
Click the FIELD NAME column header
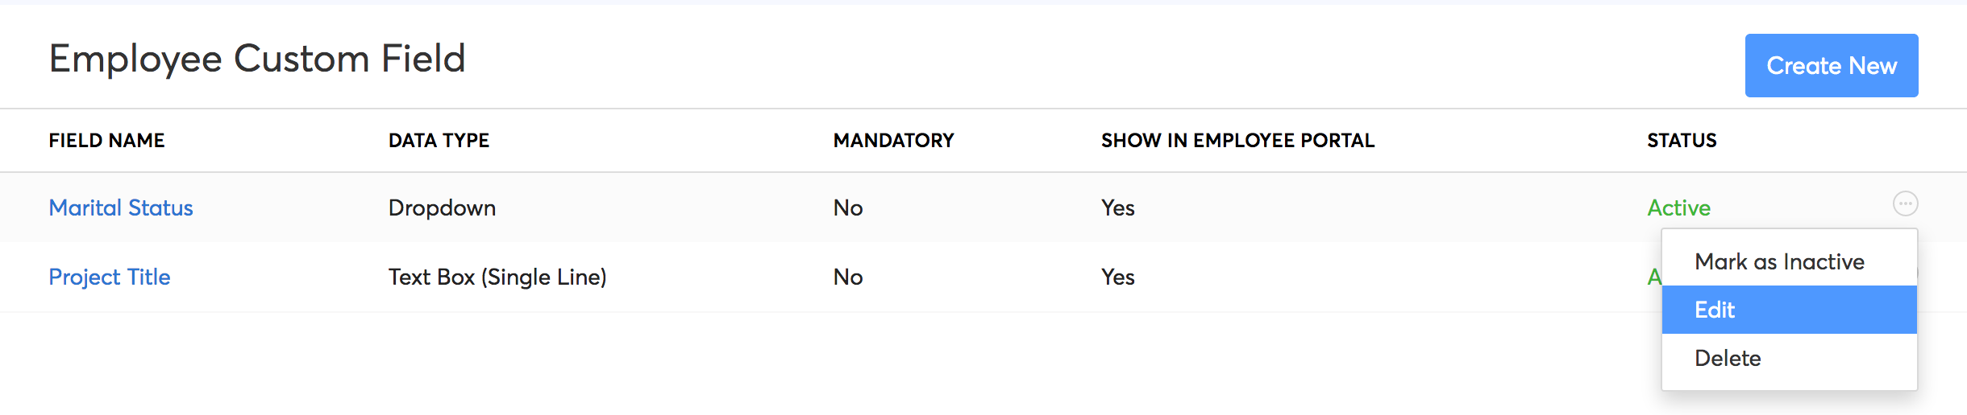(x=106, y=141)
